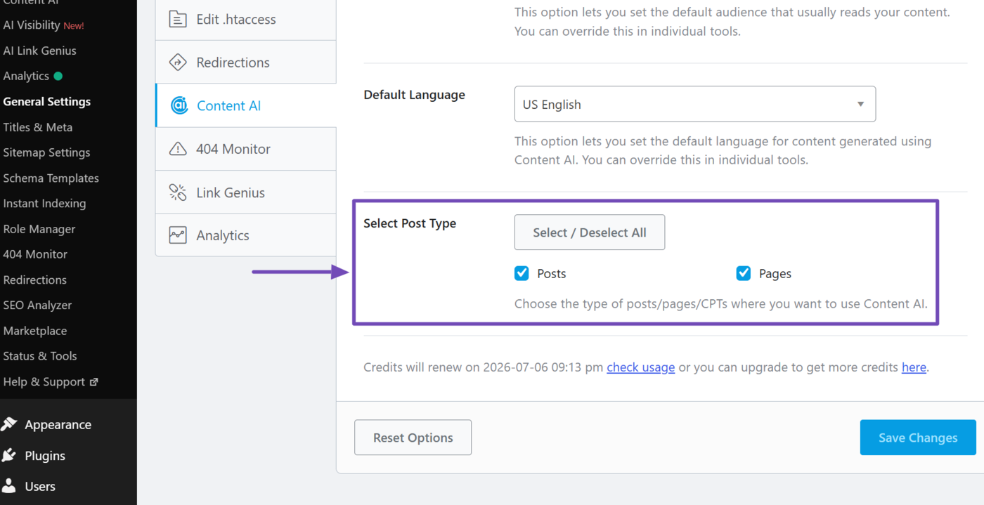Open AI Link Genius sidebar item

click(x=39, y=51)
